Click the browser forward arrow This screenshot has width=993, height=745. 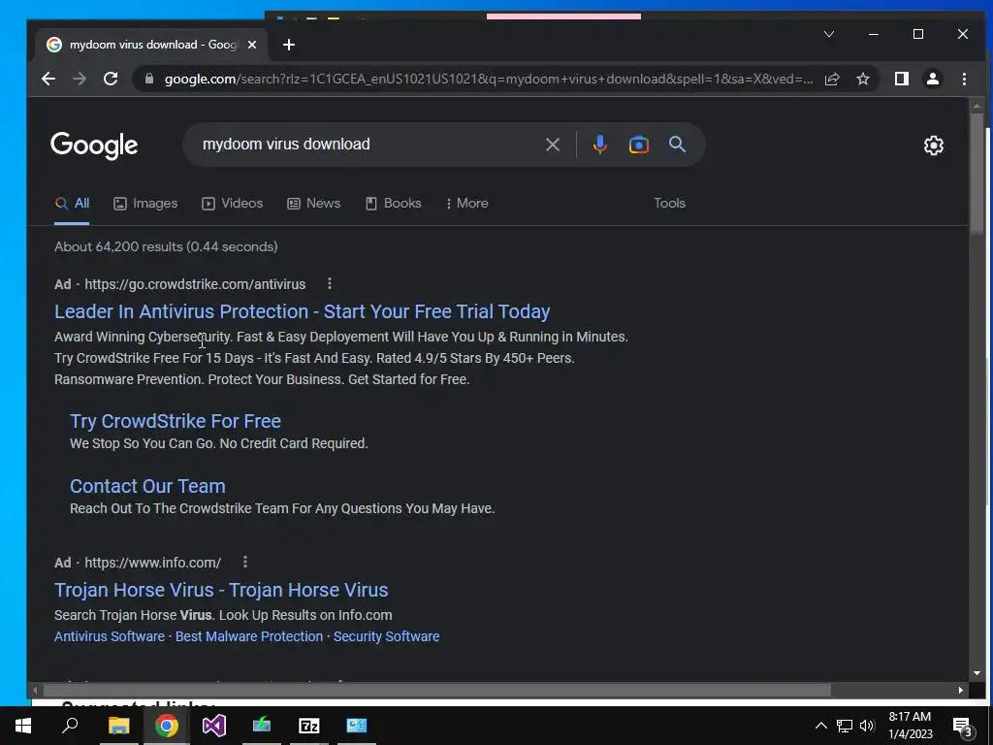pyautogui.click(x=80, y=79)
